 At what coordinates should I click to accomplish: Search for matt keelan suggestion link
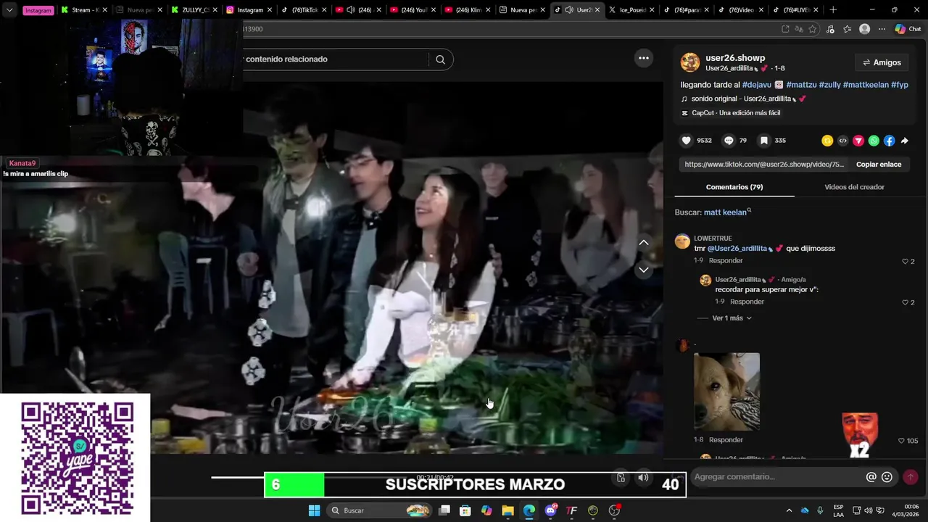click(727, 212)
